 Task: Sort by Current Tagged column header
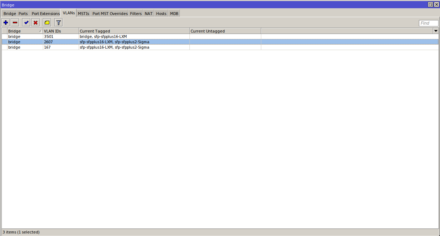(134, 31)
